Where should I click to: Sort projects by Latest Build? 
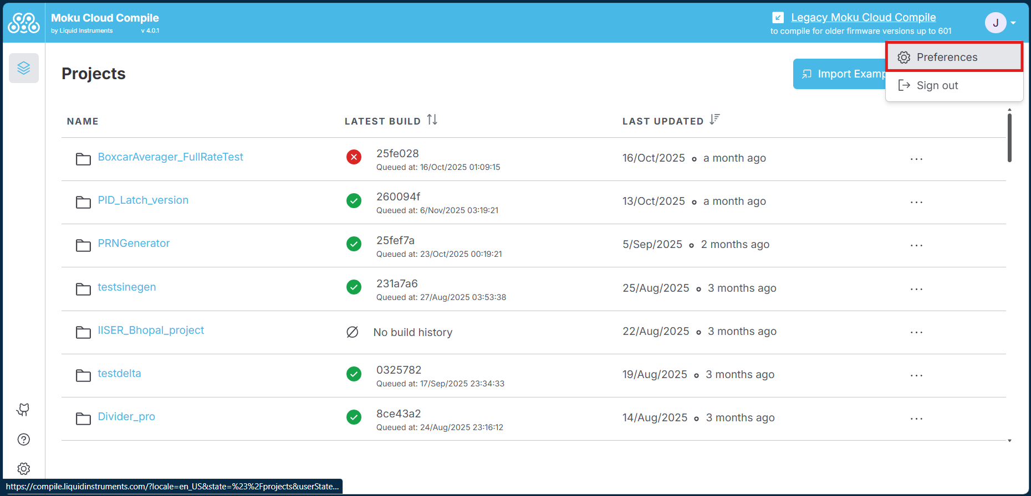pyautogui.click(x=432, y=120)
